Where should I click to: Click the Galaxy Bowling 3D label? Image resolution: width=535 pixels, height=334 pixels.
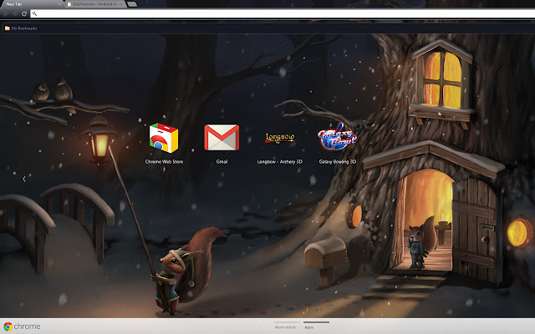pos(338,161)
